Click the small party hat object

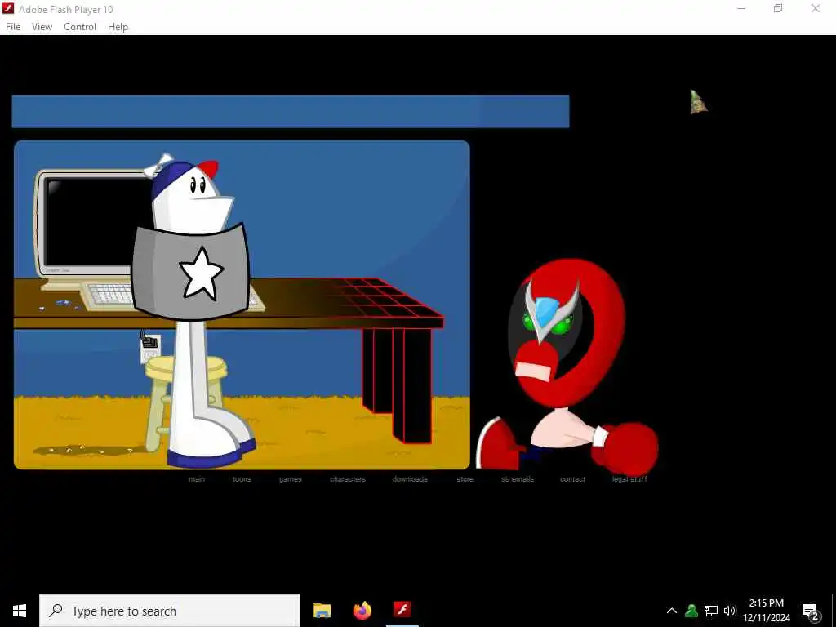[x=698, y=102]
